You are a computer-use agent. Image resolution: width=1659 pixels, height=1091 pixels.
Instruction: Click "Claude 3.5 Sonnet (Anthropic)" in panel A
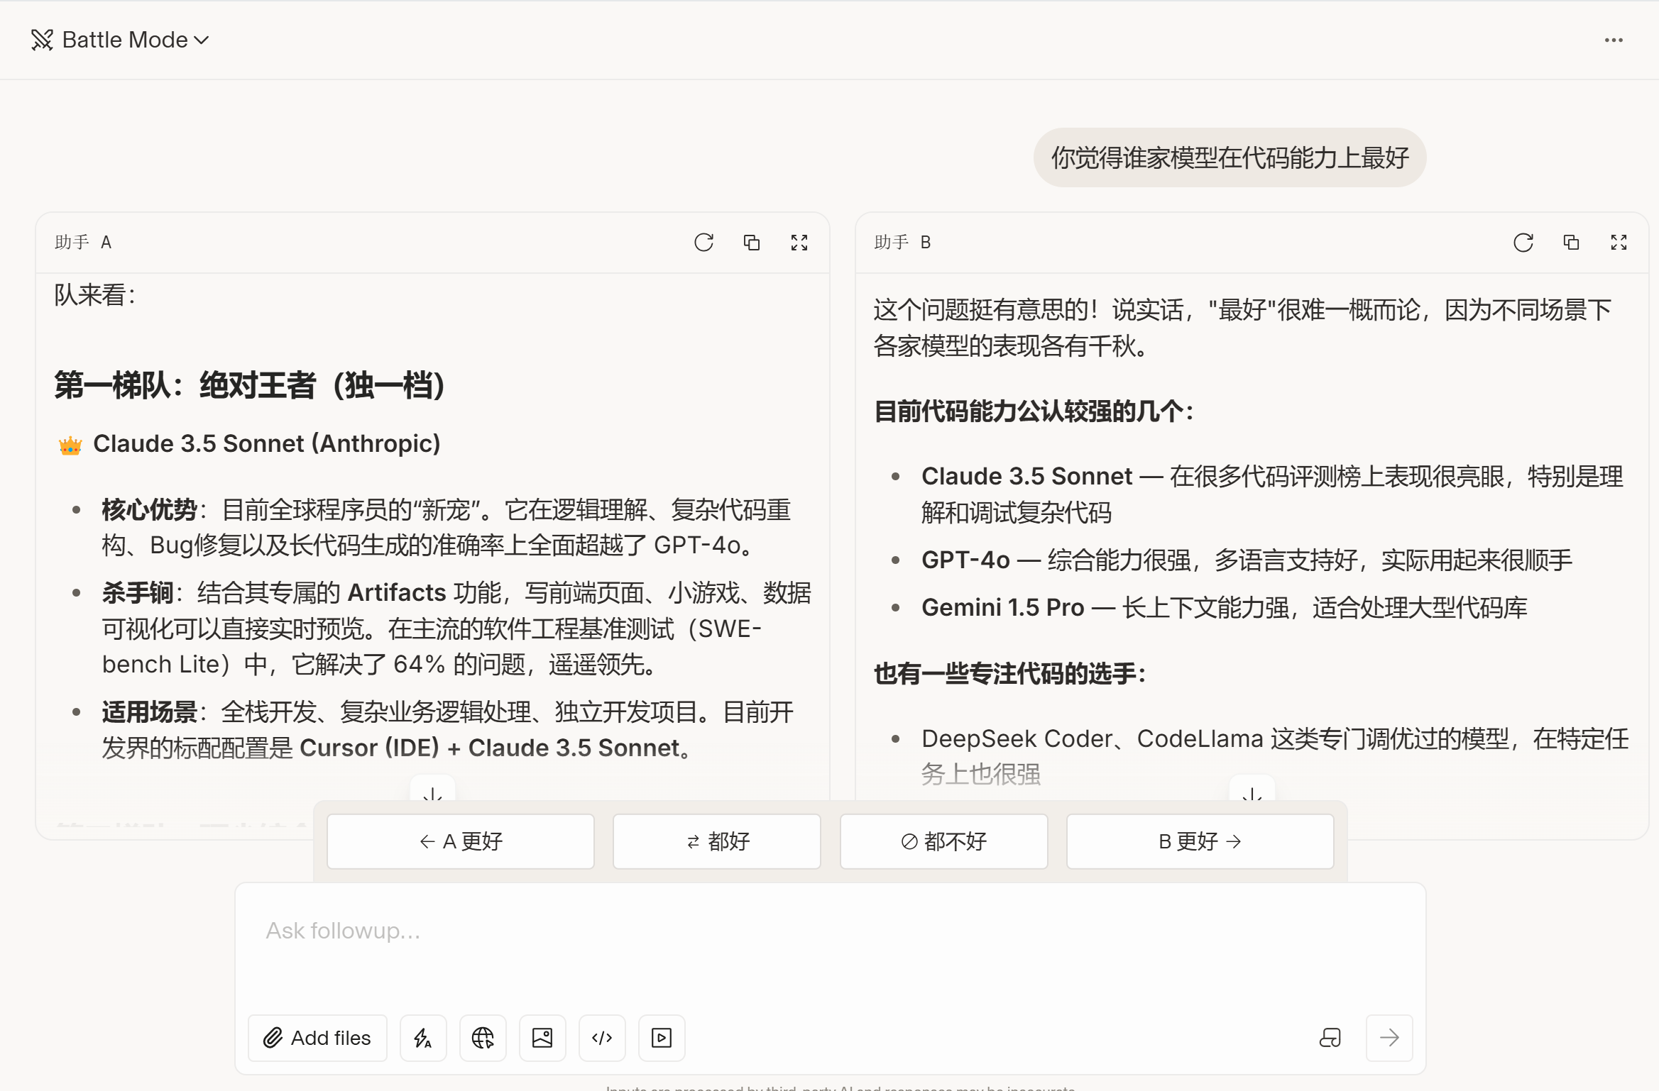267,443
